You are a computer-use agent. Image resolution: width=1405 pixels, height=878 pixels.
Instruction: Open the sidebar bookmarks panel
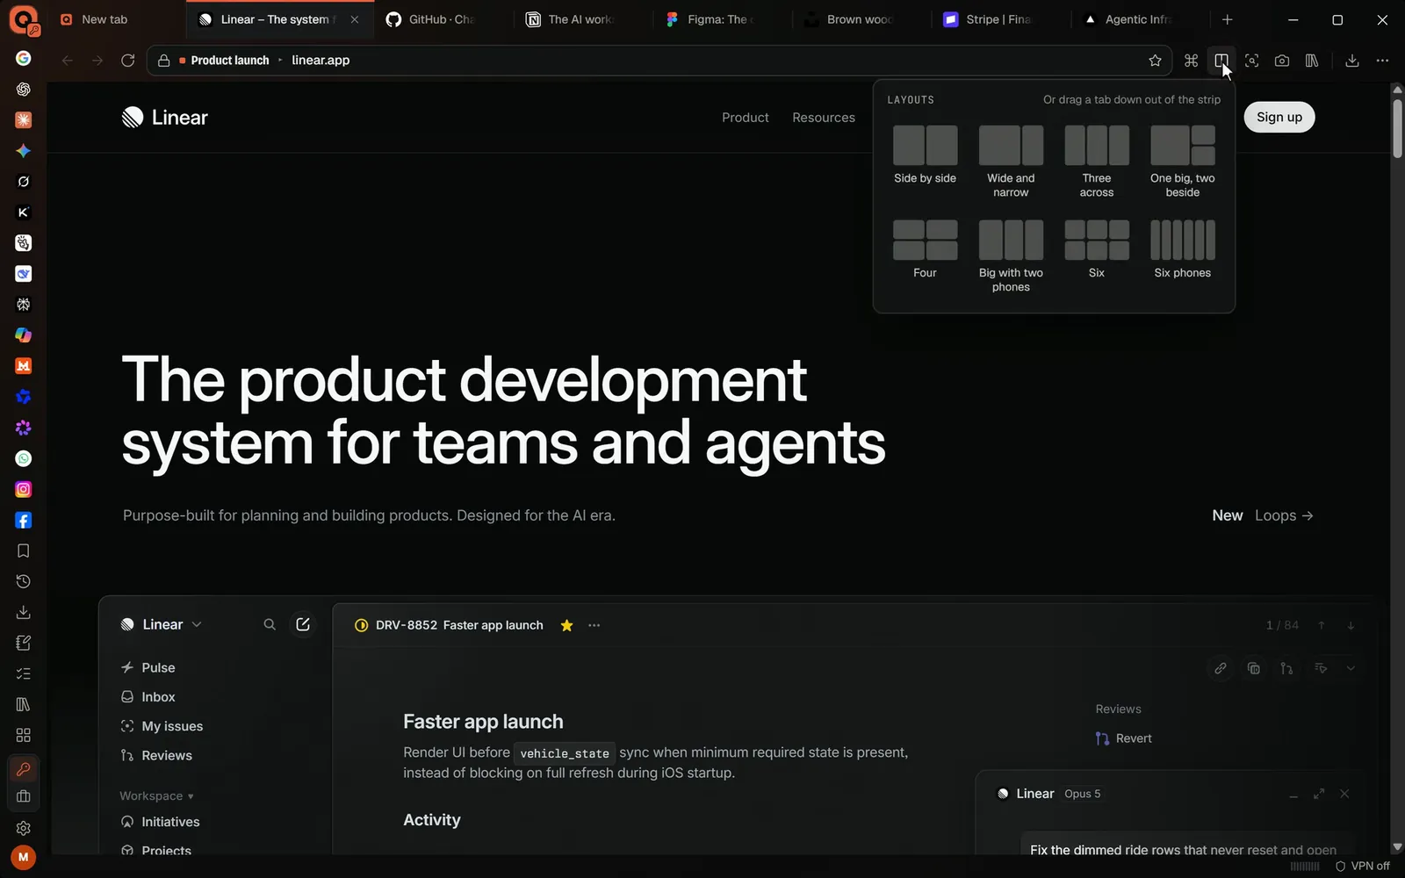point(24,551)
